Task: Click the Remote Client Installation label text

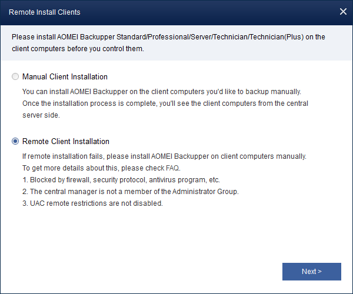Action: tap(66, 142)
